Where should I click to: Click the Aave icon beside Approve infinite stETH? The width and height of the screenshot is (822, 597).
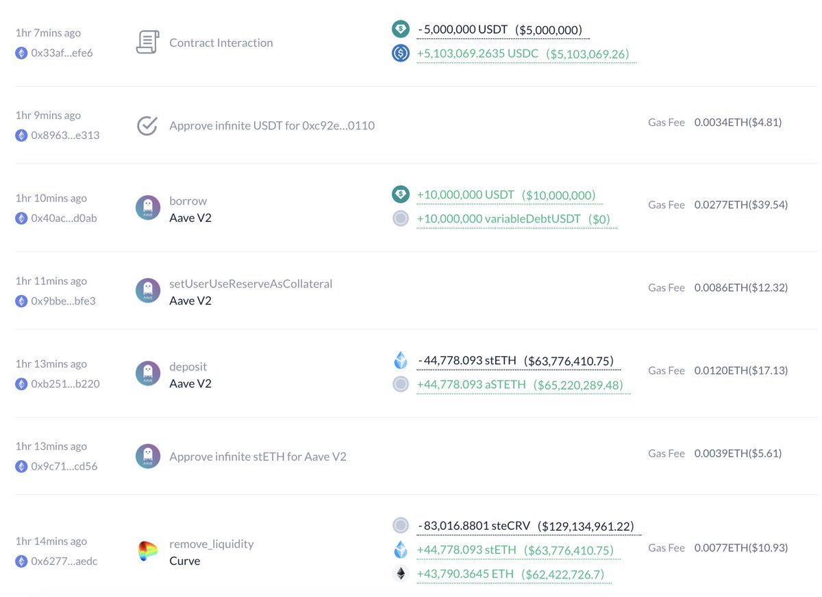point(147,456)
